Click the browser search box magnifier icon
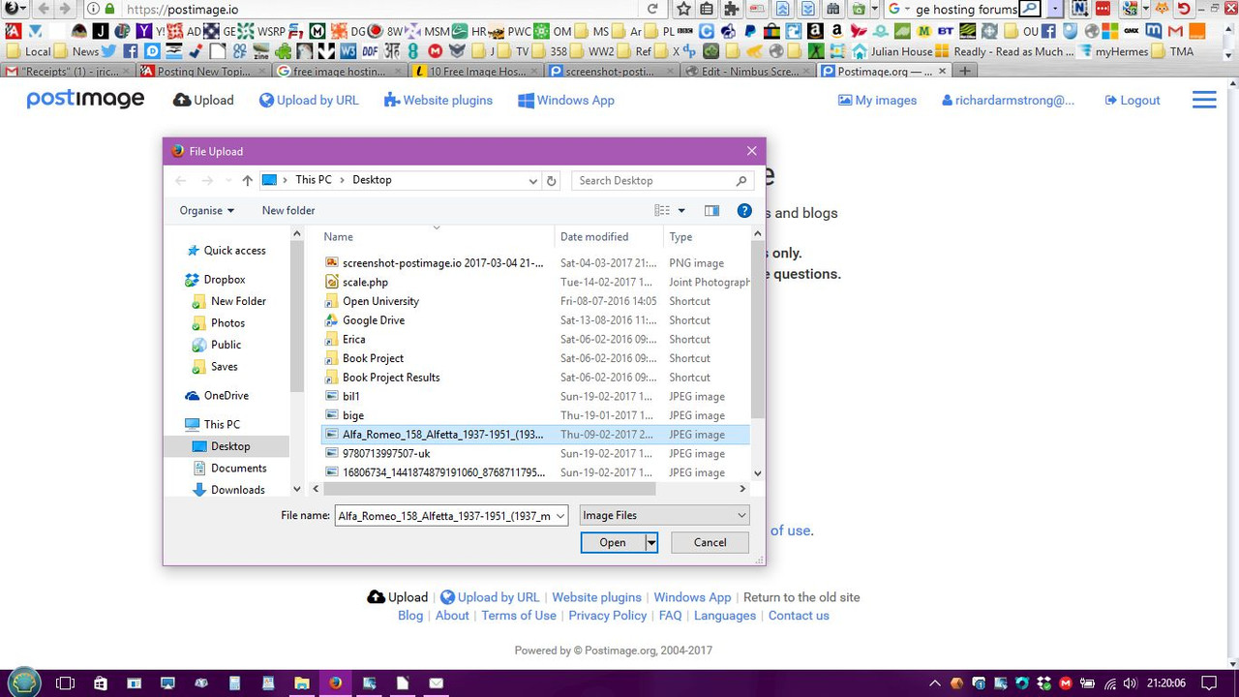 click(1030, 9)
